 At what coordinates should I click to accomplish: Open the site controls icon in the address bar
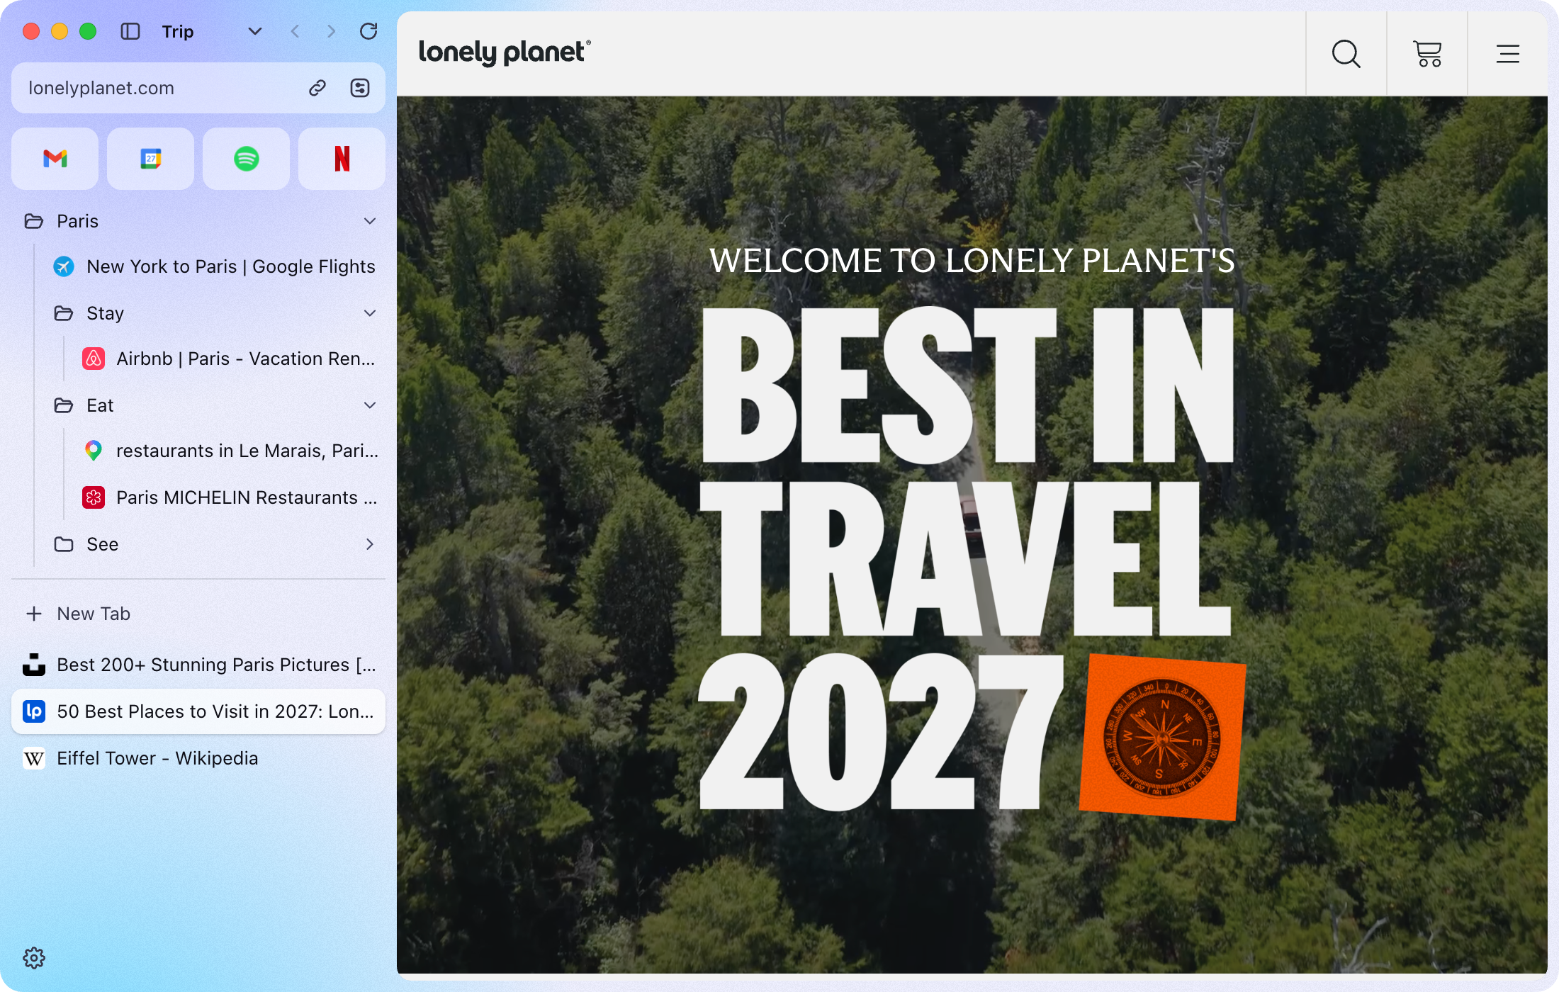pos(360,88)
